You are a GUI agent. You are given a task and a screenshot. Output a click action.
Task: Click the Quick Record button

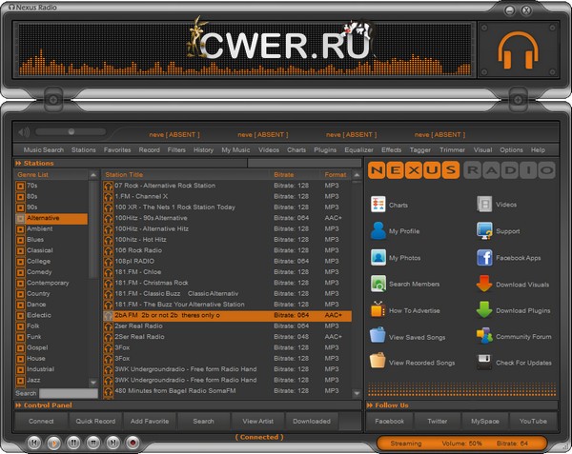click(x=96, y=421)
